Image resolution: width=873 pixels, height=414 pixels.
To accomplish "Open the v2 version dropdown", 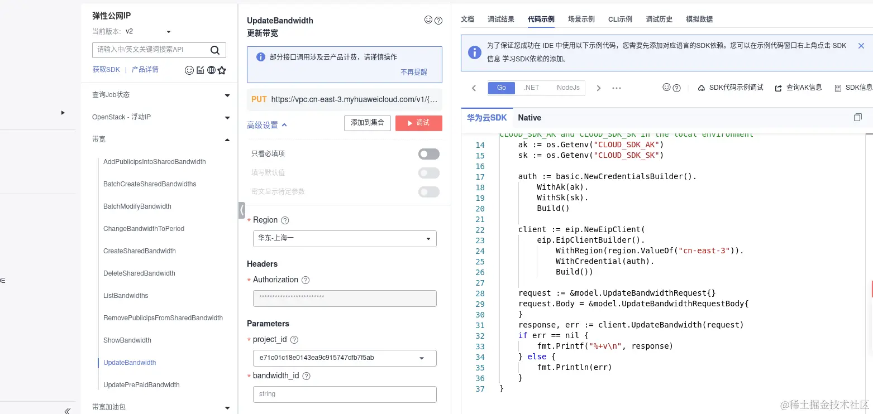I will (148, 32).
